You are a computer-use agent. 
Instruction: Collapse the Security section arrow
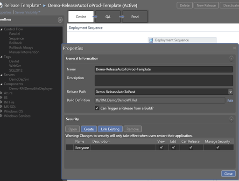coord(231,119)
